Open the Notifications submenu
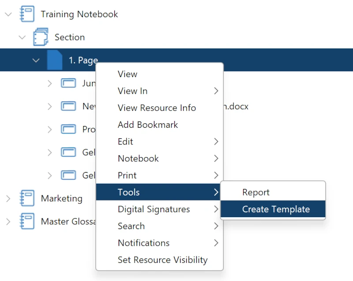 point(160,243)
